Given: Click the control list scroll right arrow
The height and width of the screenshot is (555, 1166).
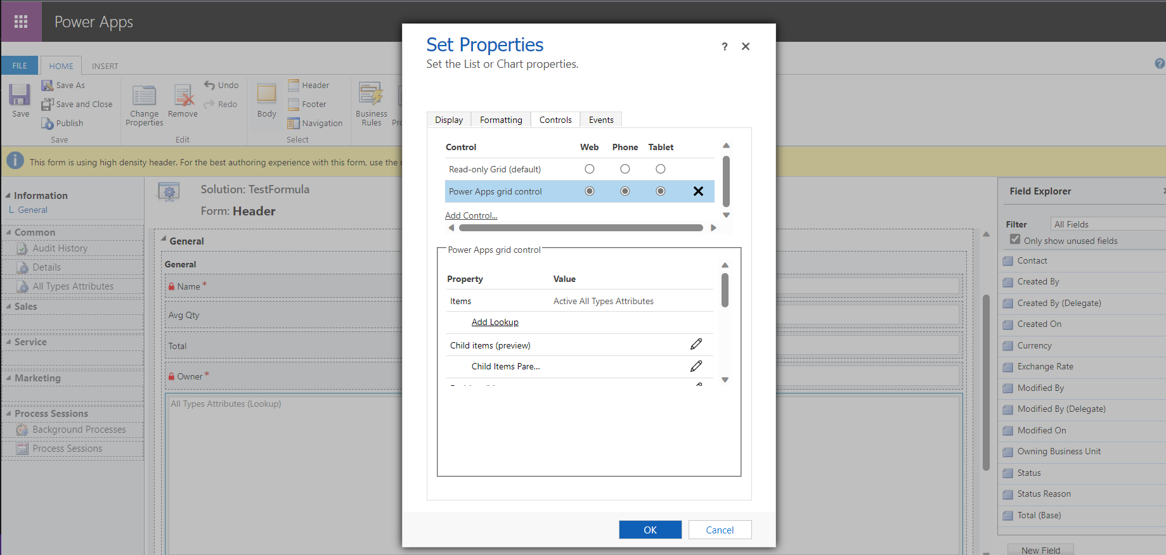Looking at the screenshot, I should coord(713,227).
